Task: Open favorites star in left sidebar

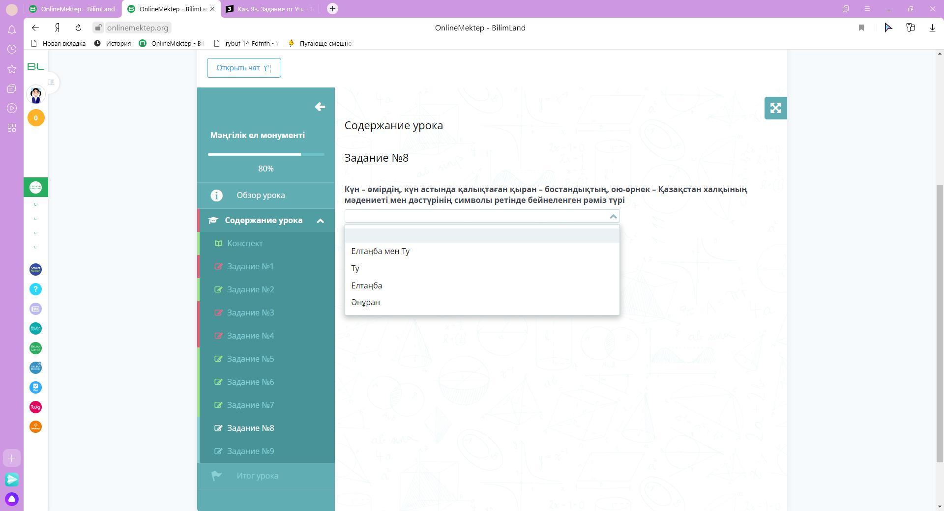Action: coord(12,69)
